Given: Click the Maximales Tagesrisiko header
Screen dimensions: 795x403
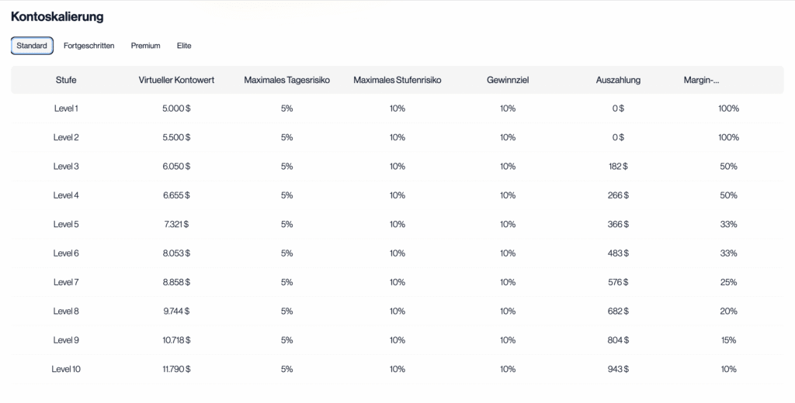Looking at the screenshot, I should pyautogui.click(x=286, y=80).
